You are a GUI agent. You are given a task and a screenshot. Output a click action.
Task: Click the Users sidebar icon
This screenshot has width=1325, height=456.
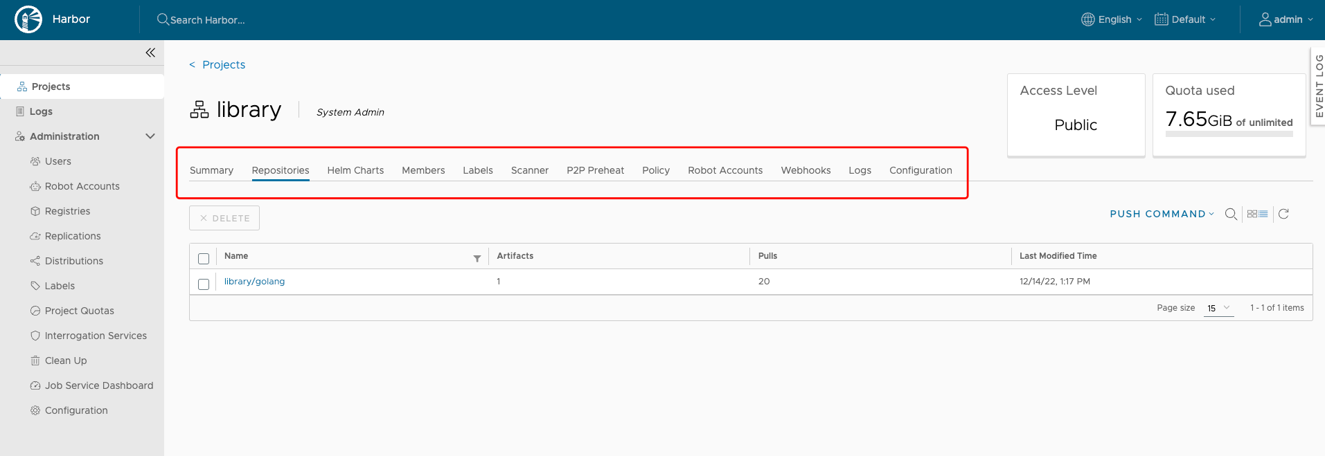35,161
